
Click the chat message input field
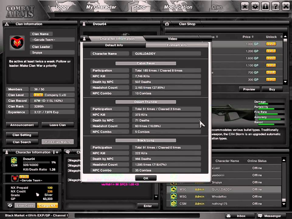pyautogui.click(x=102, y=206)
